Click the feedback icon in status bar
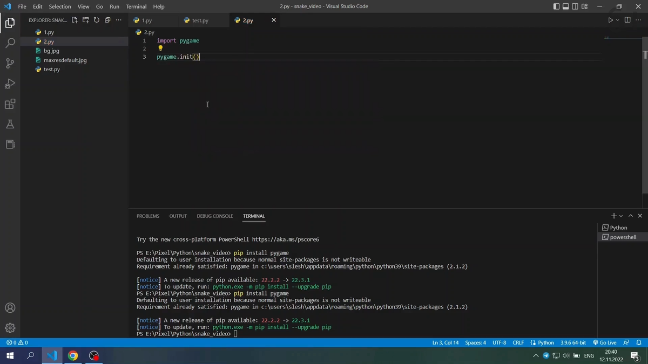This screenshot has height=364, width=648. click(x=626, y=342)
